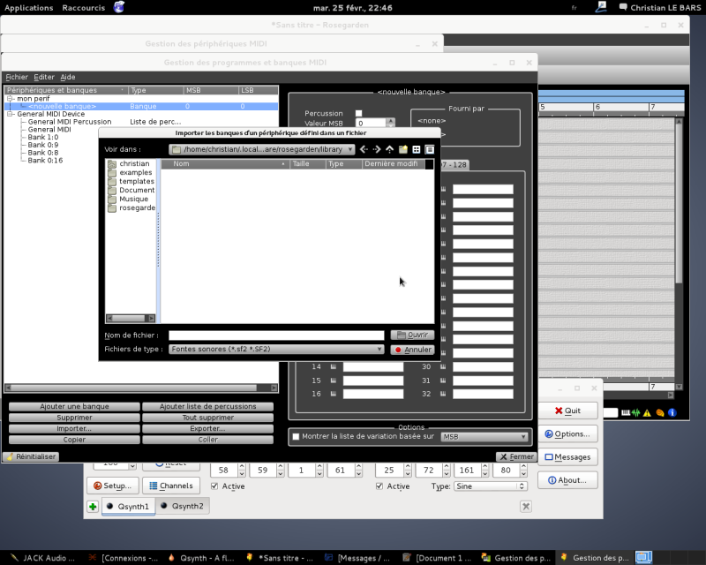
Task: Open the Qsynth Channels button
Action: click(x=171, y=486)
